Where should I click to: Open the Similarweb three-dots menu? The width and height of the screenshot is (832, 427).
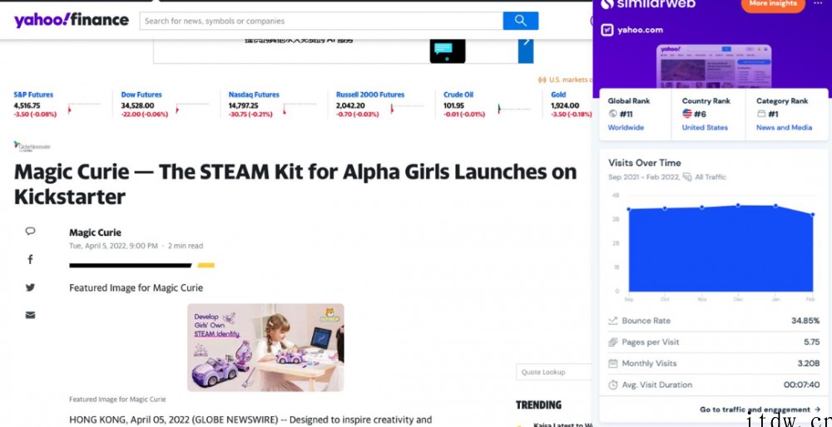[817, 3]
